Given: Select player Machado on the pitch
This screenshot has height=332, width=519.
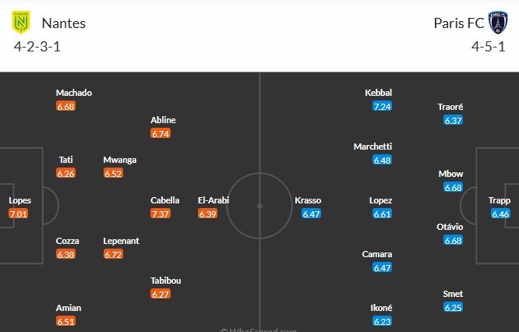Looking at the screenshot, I should click(x=74, y=93).
